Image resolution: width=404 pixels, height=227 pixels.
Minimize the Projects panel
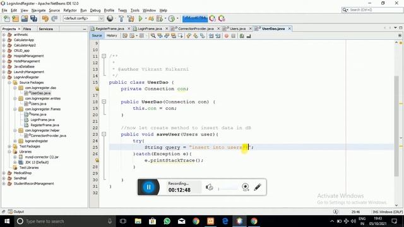pyautogui.click(x=85, y=29)
